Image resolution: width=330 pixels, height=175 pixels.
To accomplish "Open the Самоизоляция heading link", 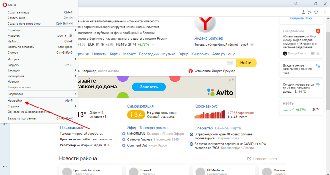I will 141,106.
